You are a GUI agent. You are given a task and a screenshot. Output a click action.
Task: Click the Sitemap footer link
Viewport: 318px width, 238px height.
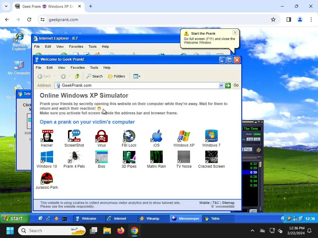click(x=228, y=203)
